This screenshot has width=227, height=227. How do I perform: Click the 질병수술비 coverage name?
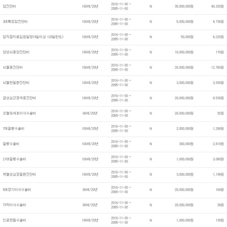point(11,144)
